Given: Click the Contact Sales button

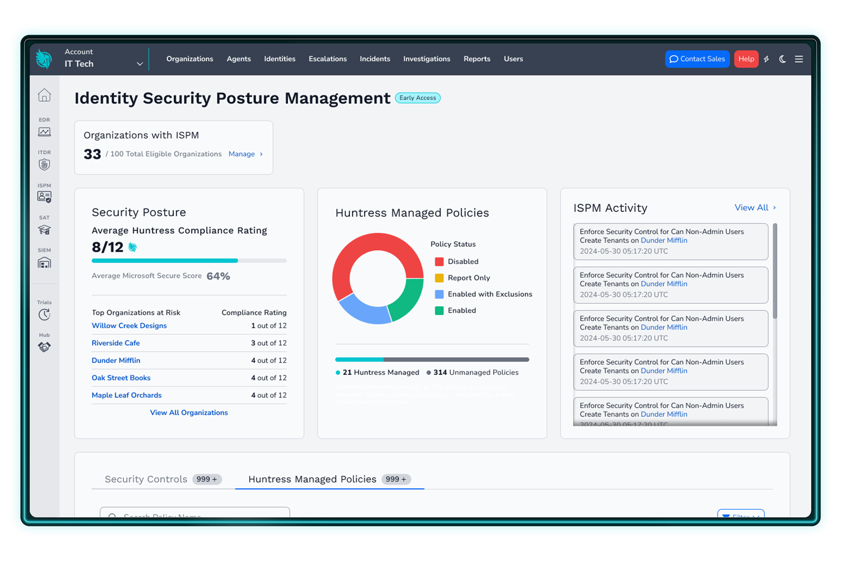Looking at the screenshot, I should 697,59.
